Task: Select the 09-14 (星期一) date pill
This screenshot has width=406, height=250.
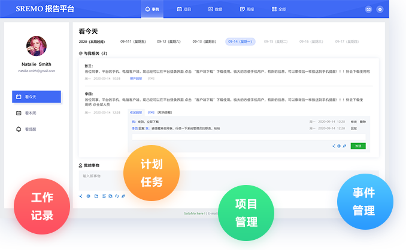Action: pos(240,42)
